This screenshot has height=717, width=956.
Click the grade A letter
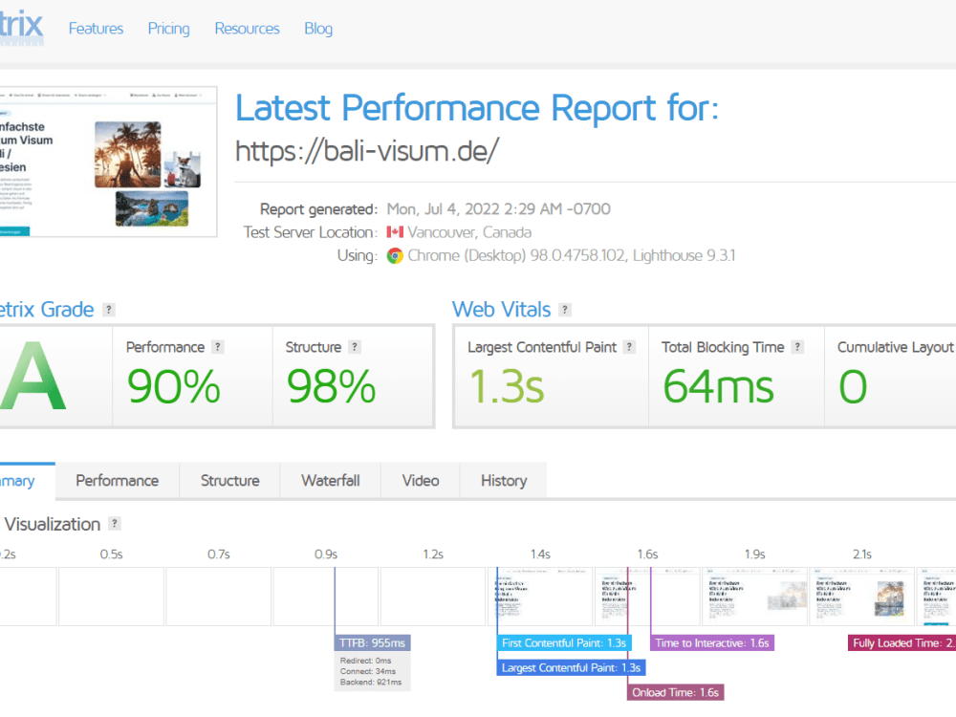click(x=33, y=376)
